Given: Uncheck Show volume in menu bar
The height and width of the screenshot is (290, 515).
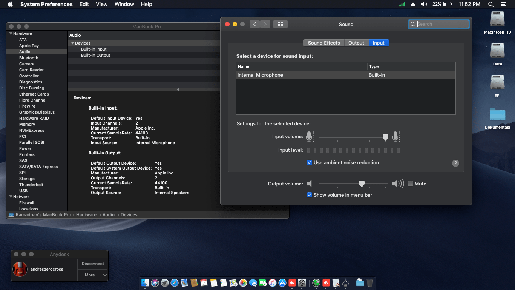Looking at the screenshot, I should tap(310, 195).
